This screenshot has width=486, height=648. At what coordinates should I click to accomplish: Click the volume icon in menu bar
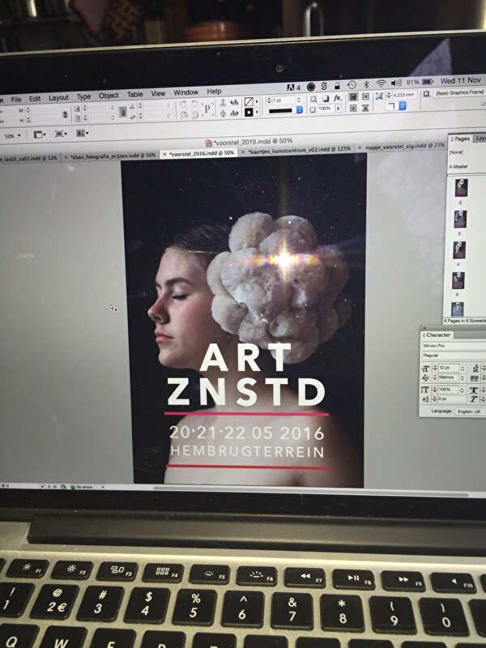[397, 83]
